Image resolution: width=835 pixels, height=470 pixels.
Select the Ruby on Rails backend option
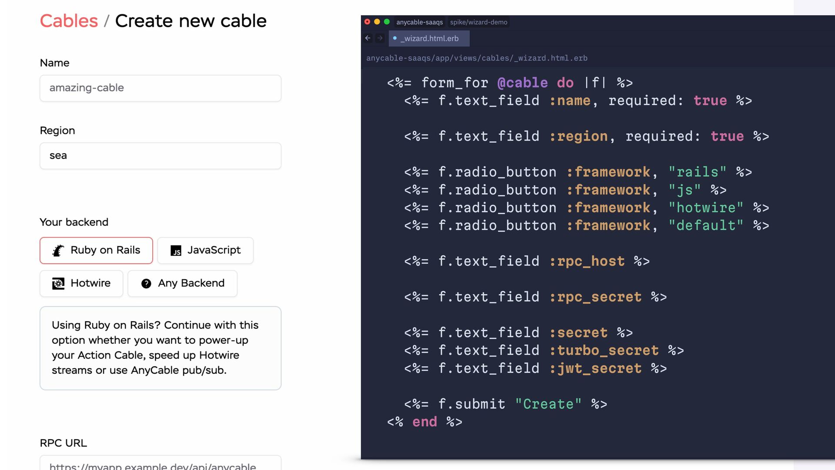pos(96,250)
